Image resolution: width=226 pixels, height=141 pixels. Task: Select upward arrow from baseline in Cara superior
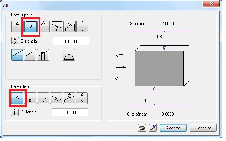pos(17,27)
